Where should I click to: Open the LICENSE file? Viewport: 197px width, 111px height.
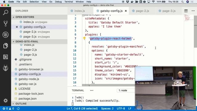(39, 89)
